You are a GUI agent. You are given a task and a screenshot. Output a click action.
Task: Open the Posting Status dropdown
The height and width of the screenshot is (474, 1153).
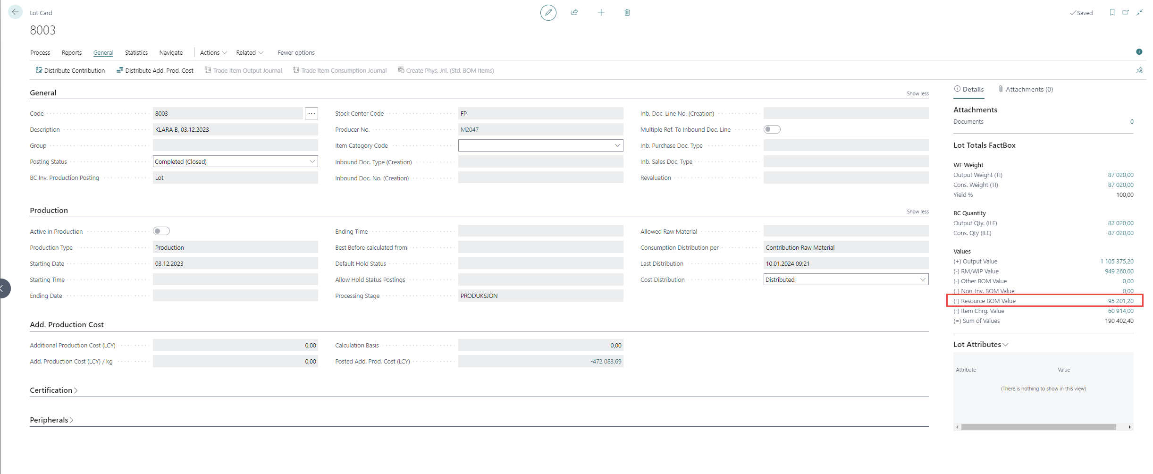tap(235, 161)
